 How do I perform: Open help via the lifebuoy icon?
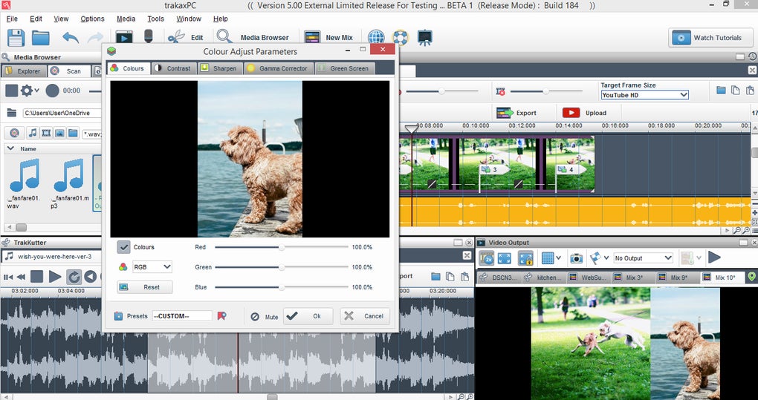pos(401,37)
